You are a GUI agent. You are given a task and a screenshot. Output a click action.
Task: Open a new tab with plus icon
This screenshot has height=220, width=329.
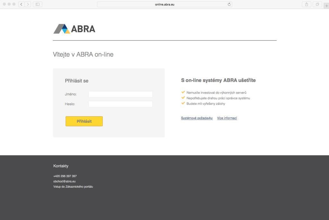tap(326, 6)
